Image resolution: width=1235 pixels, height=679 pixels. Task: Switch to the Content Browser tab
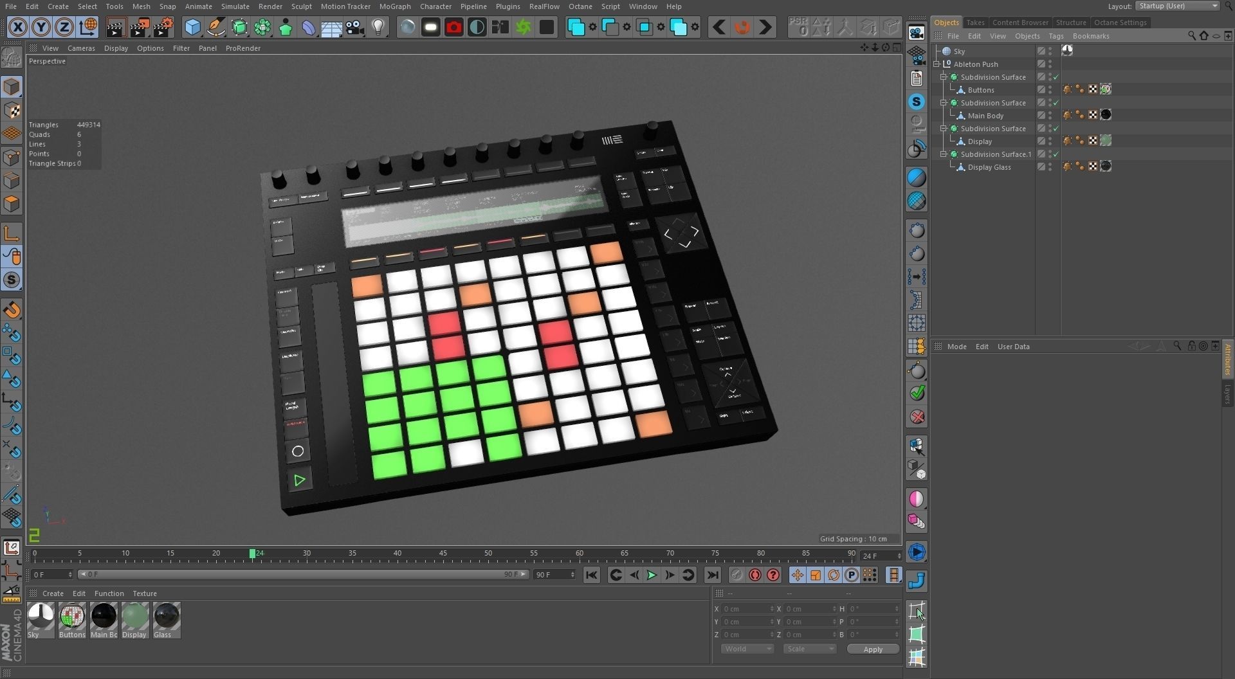point(1020,23)
